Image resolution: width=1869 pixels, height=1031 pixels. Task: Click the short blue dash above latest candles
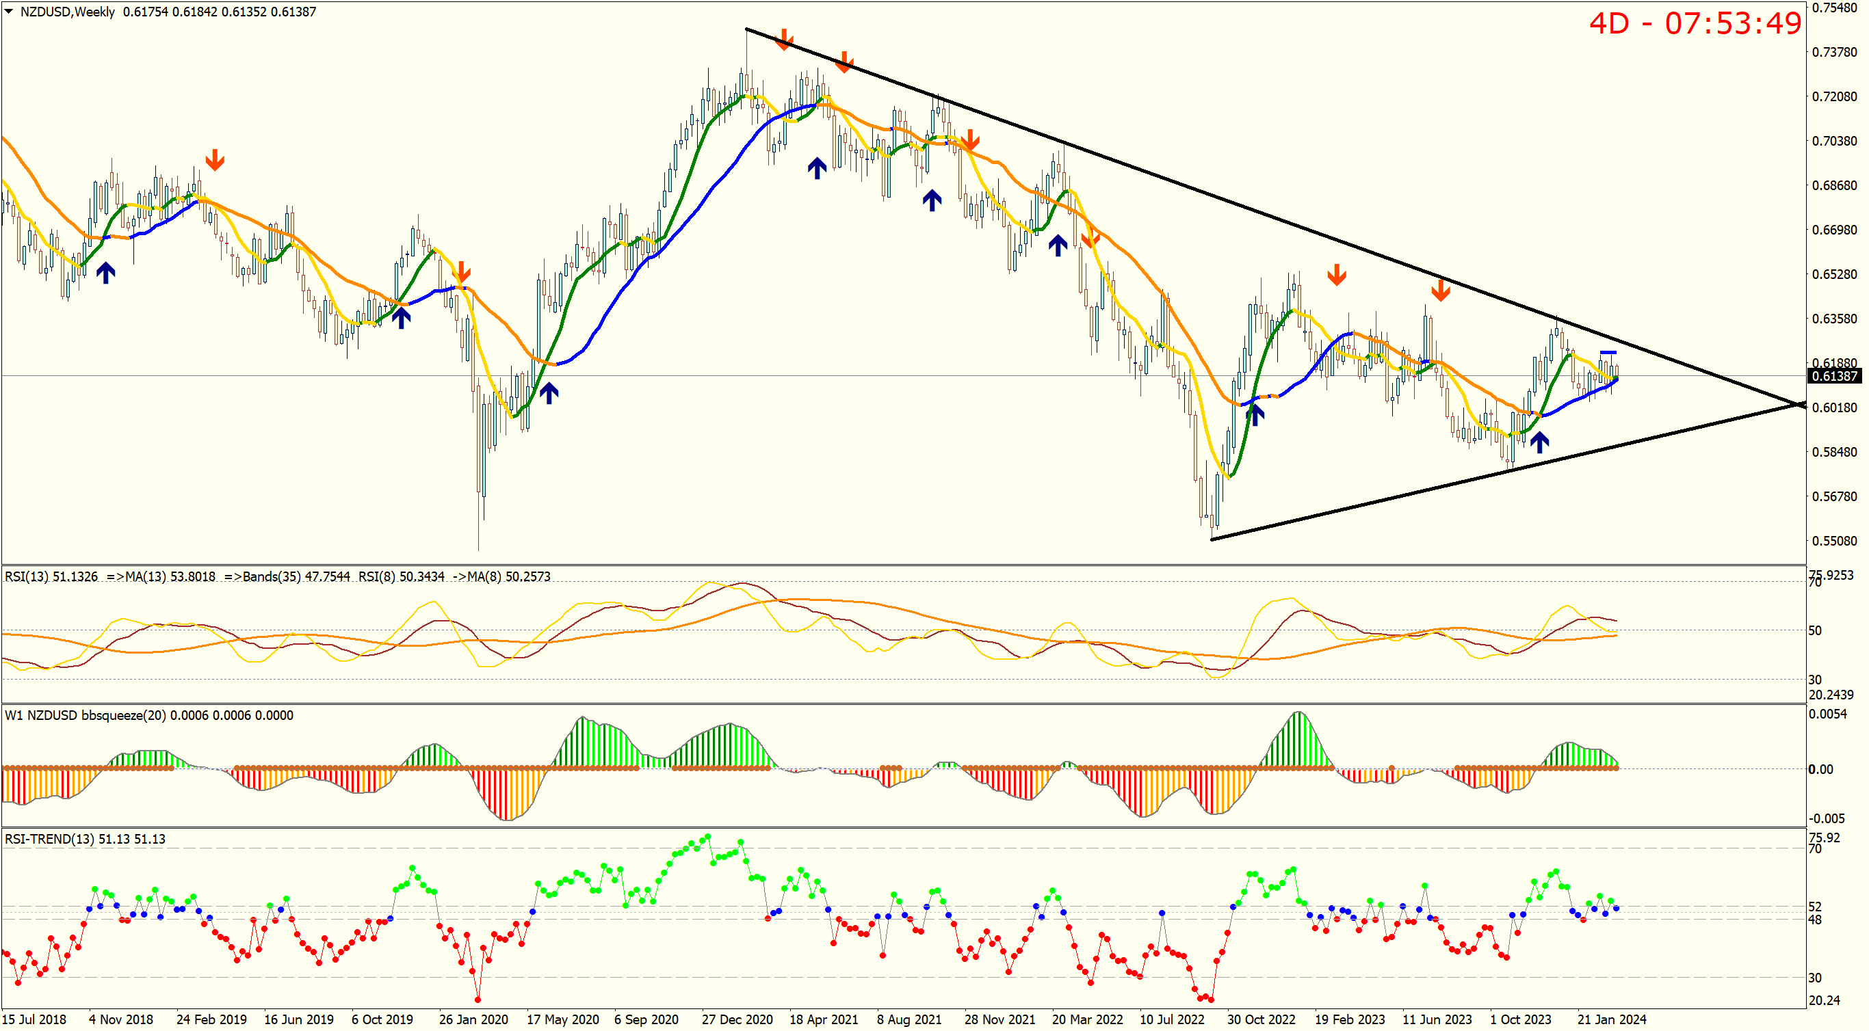point(1608,352)
